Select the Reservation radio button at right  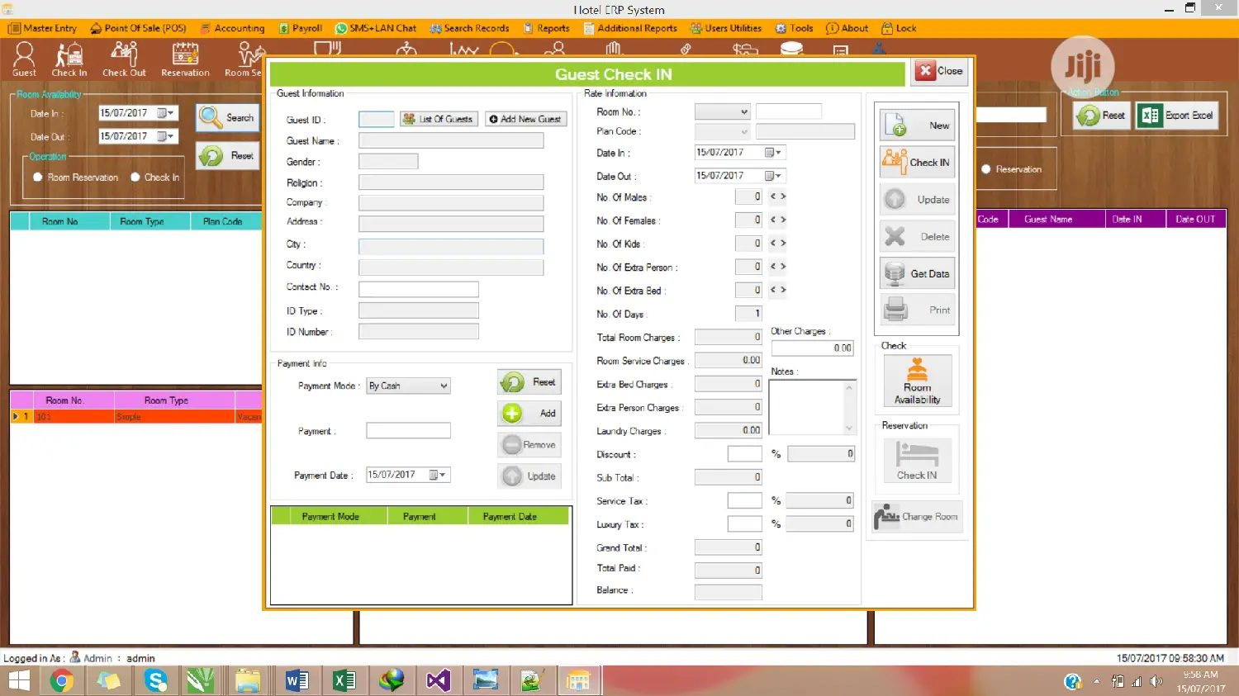(x=986, y=169)
